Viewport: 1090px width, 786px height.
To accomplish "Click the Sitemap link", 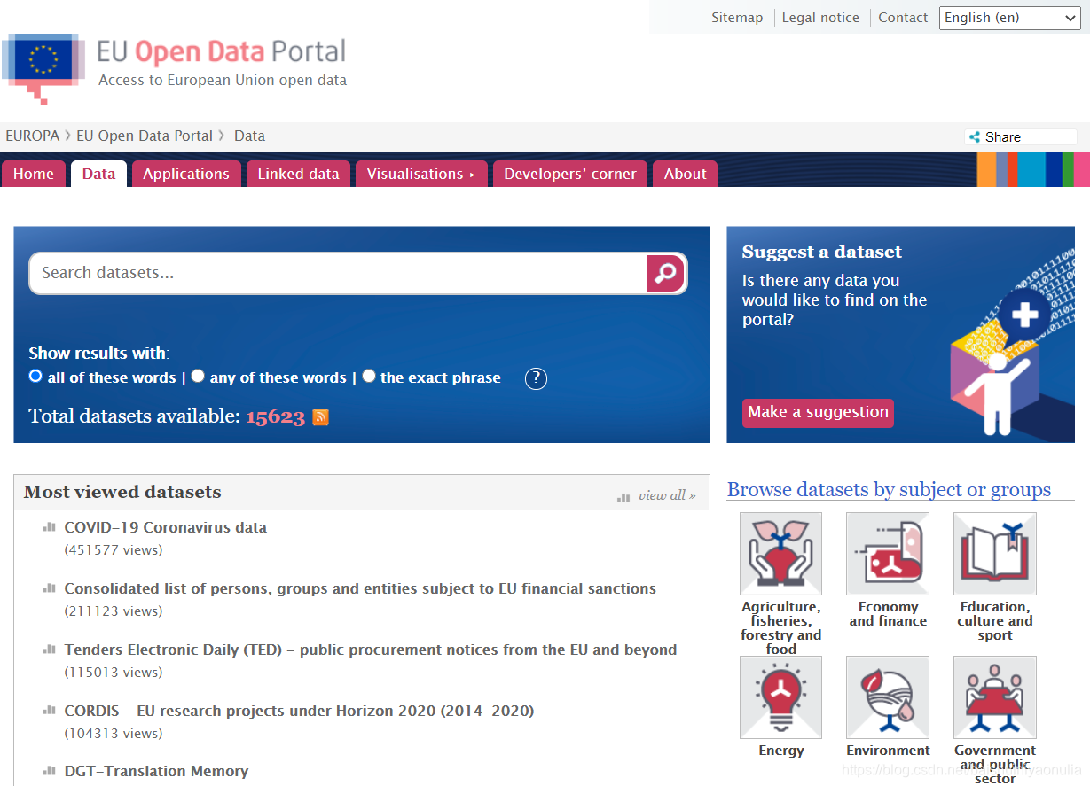I will pyautogui.click(x=737, y=18).
